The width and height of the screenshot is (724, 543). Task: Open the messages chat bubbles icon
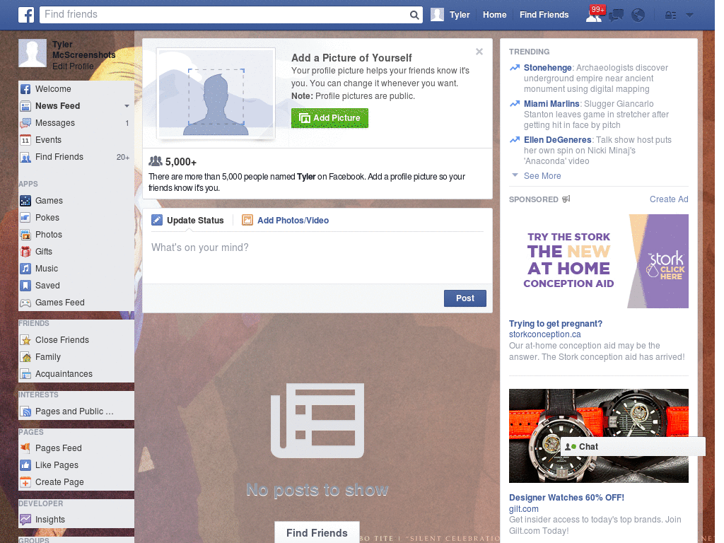pos(616,16)
